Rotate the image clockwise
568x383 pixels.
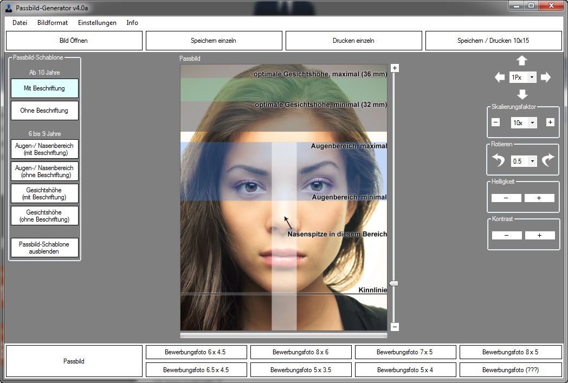548,160
